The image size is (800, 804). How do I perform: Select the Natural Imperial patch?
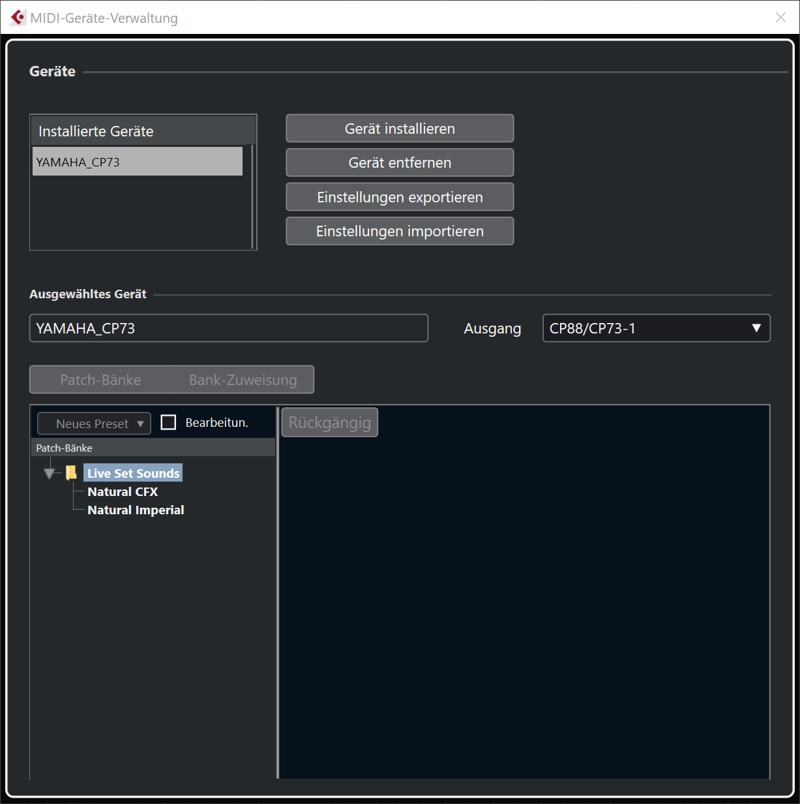pyautogui.click(x=136, y=510)
